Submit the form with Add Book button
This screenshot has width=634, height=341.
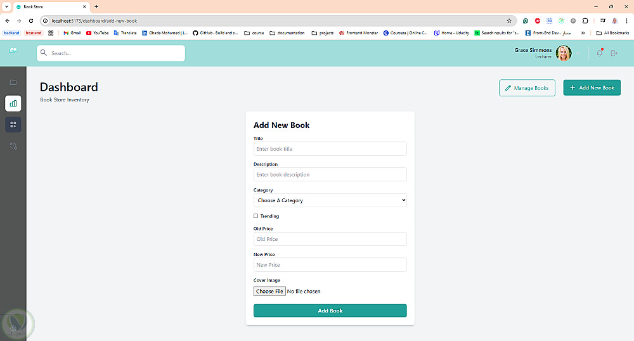point(330,311)
